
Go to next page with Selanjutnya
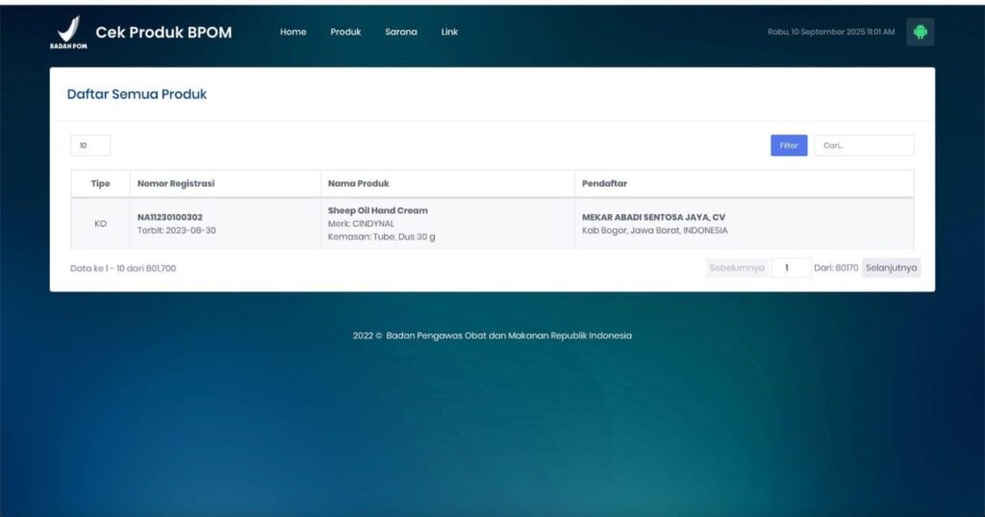(x=891, y=268)
